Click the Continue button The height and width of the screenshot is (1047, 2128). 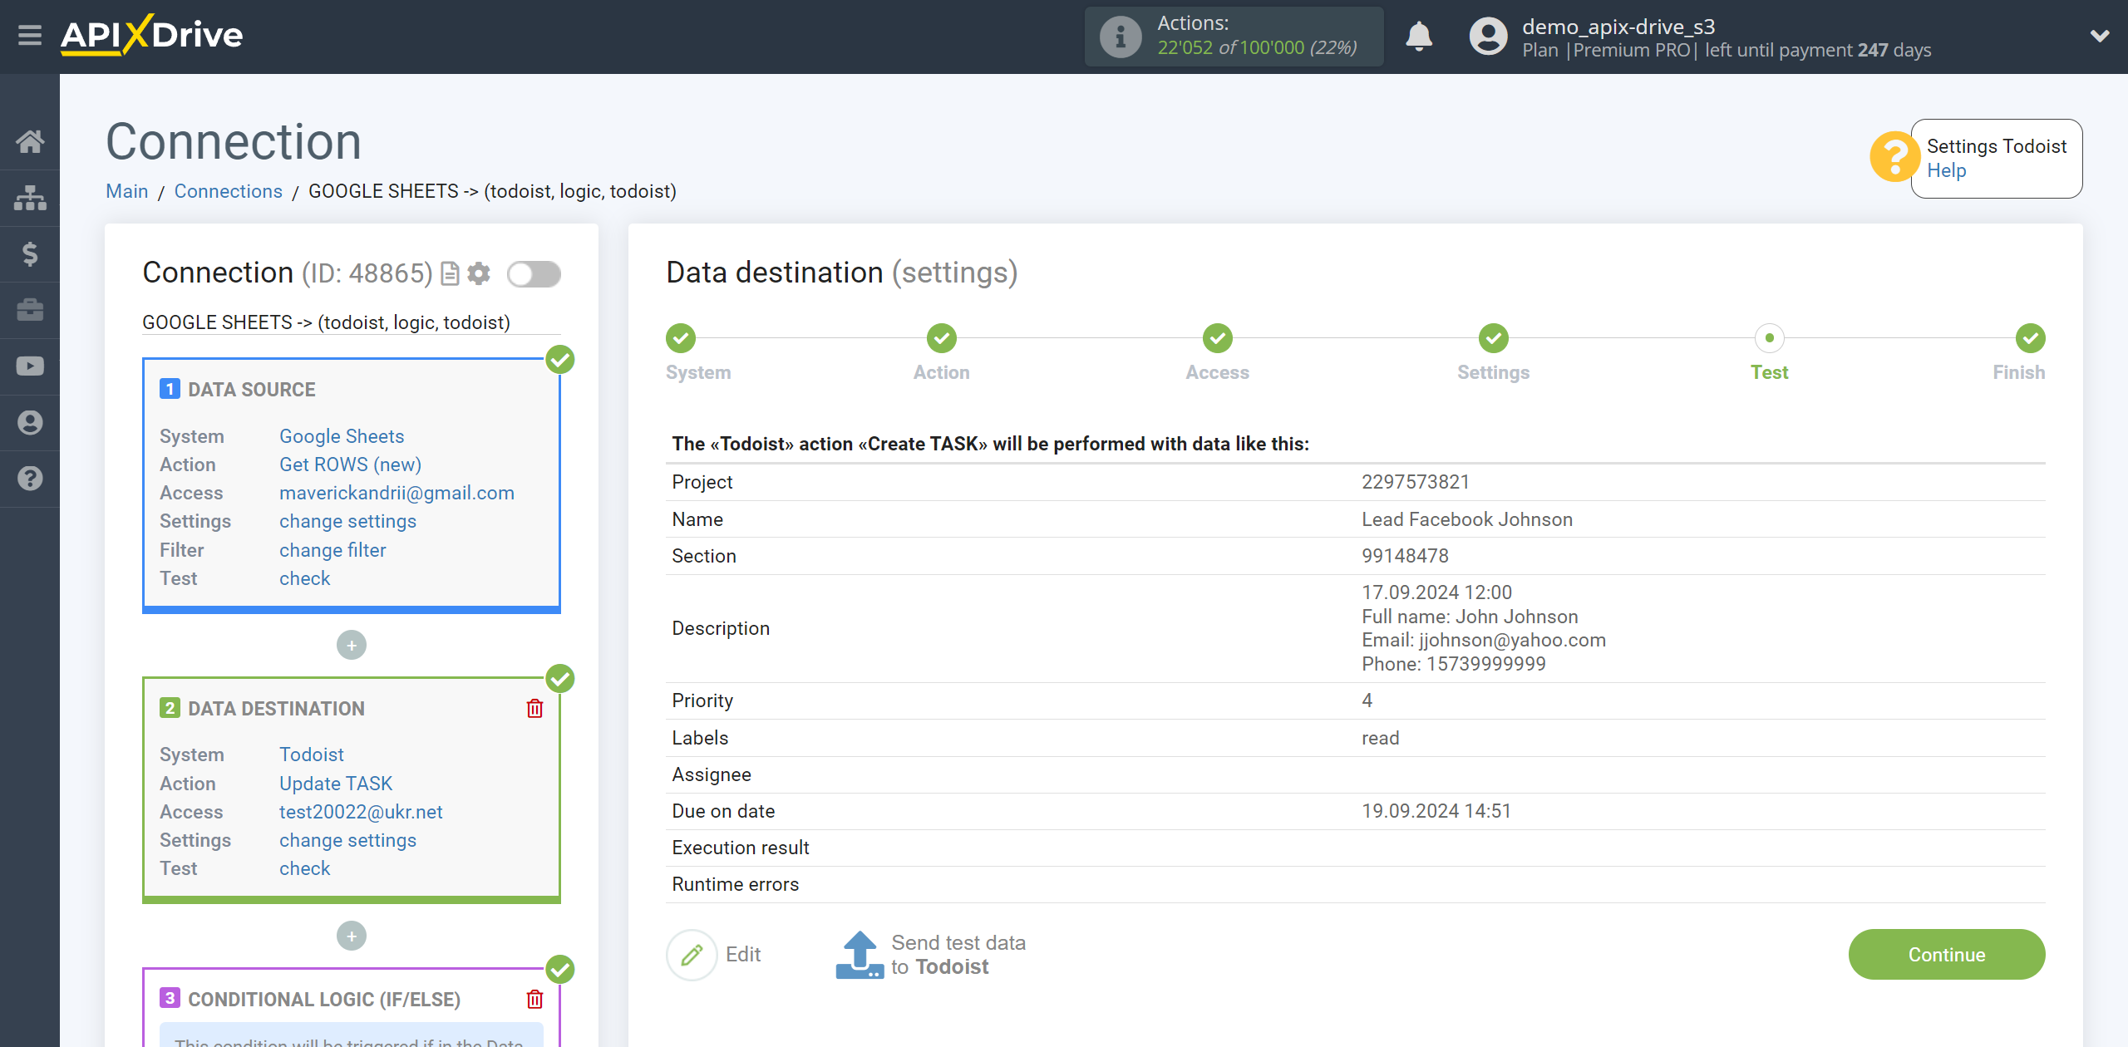pyautogui.click(x=1947, y=955)
